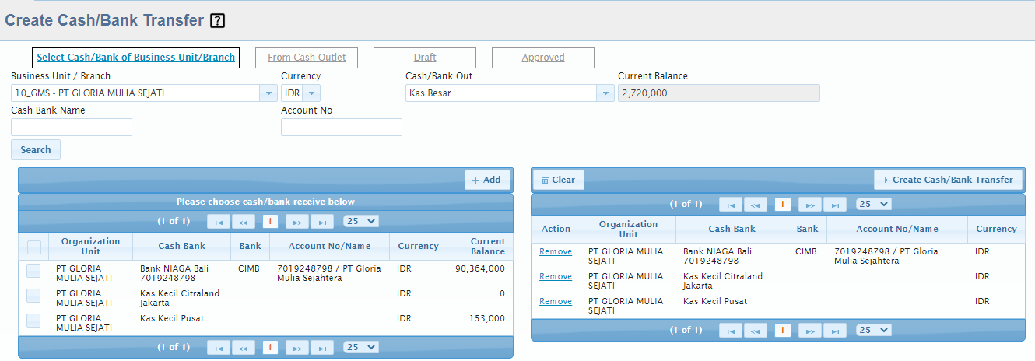Go to previous page in selected list bottom paginator
The width and height of the screenshot is (1035, 361).
756,331
